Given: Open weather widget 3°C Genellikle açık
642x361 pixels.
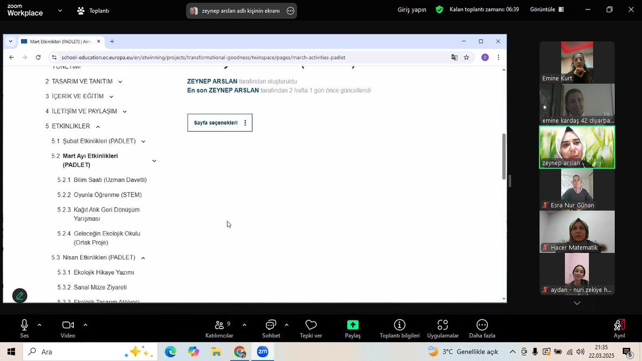Looking at the screenshot, I should (x=463, y=351).
